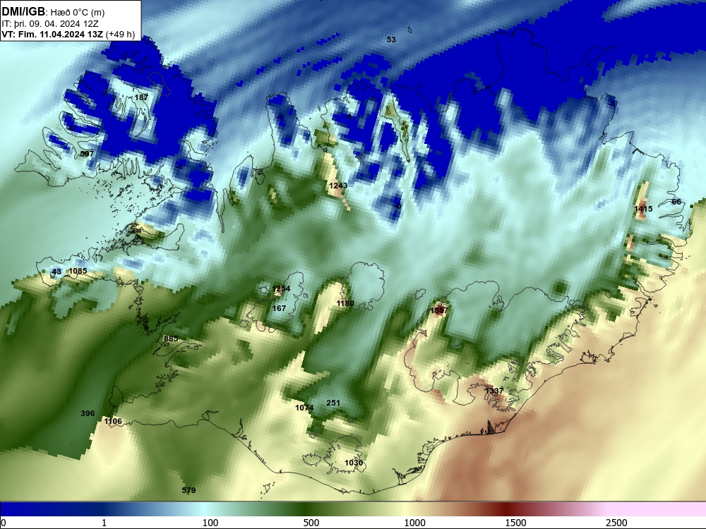Click the map value 1085
This screenshot has width=706, height=529.
click(78, 271)
